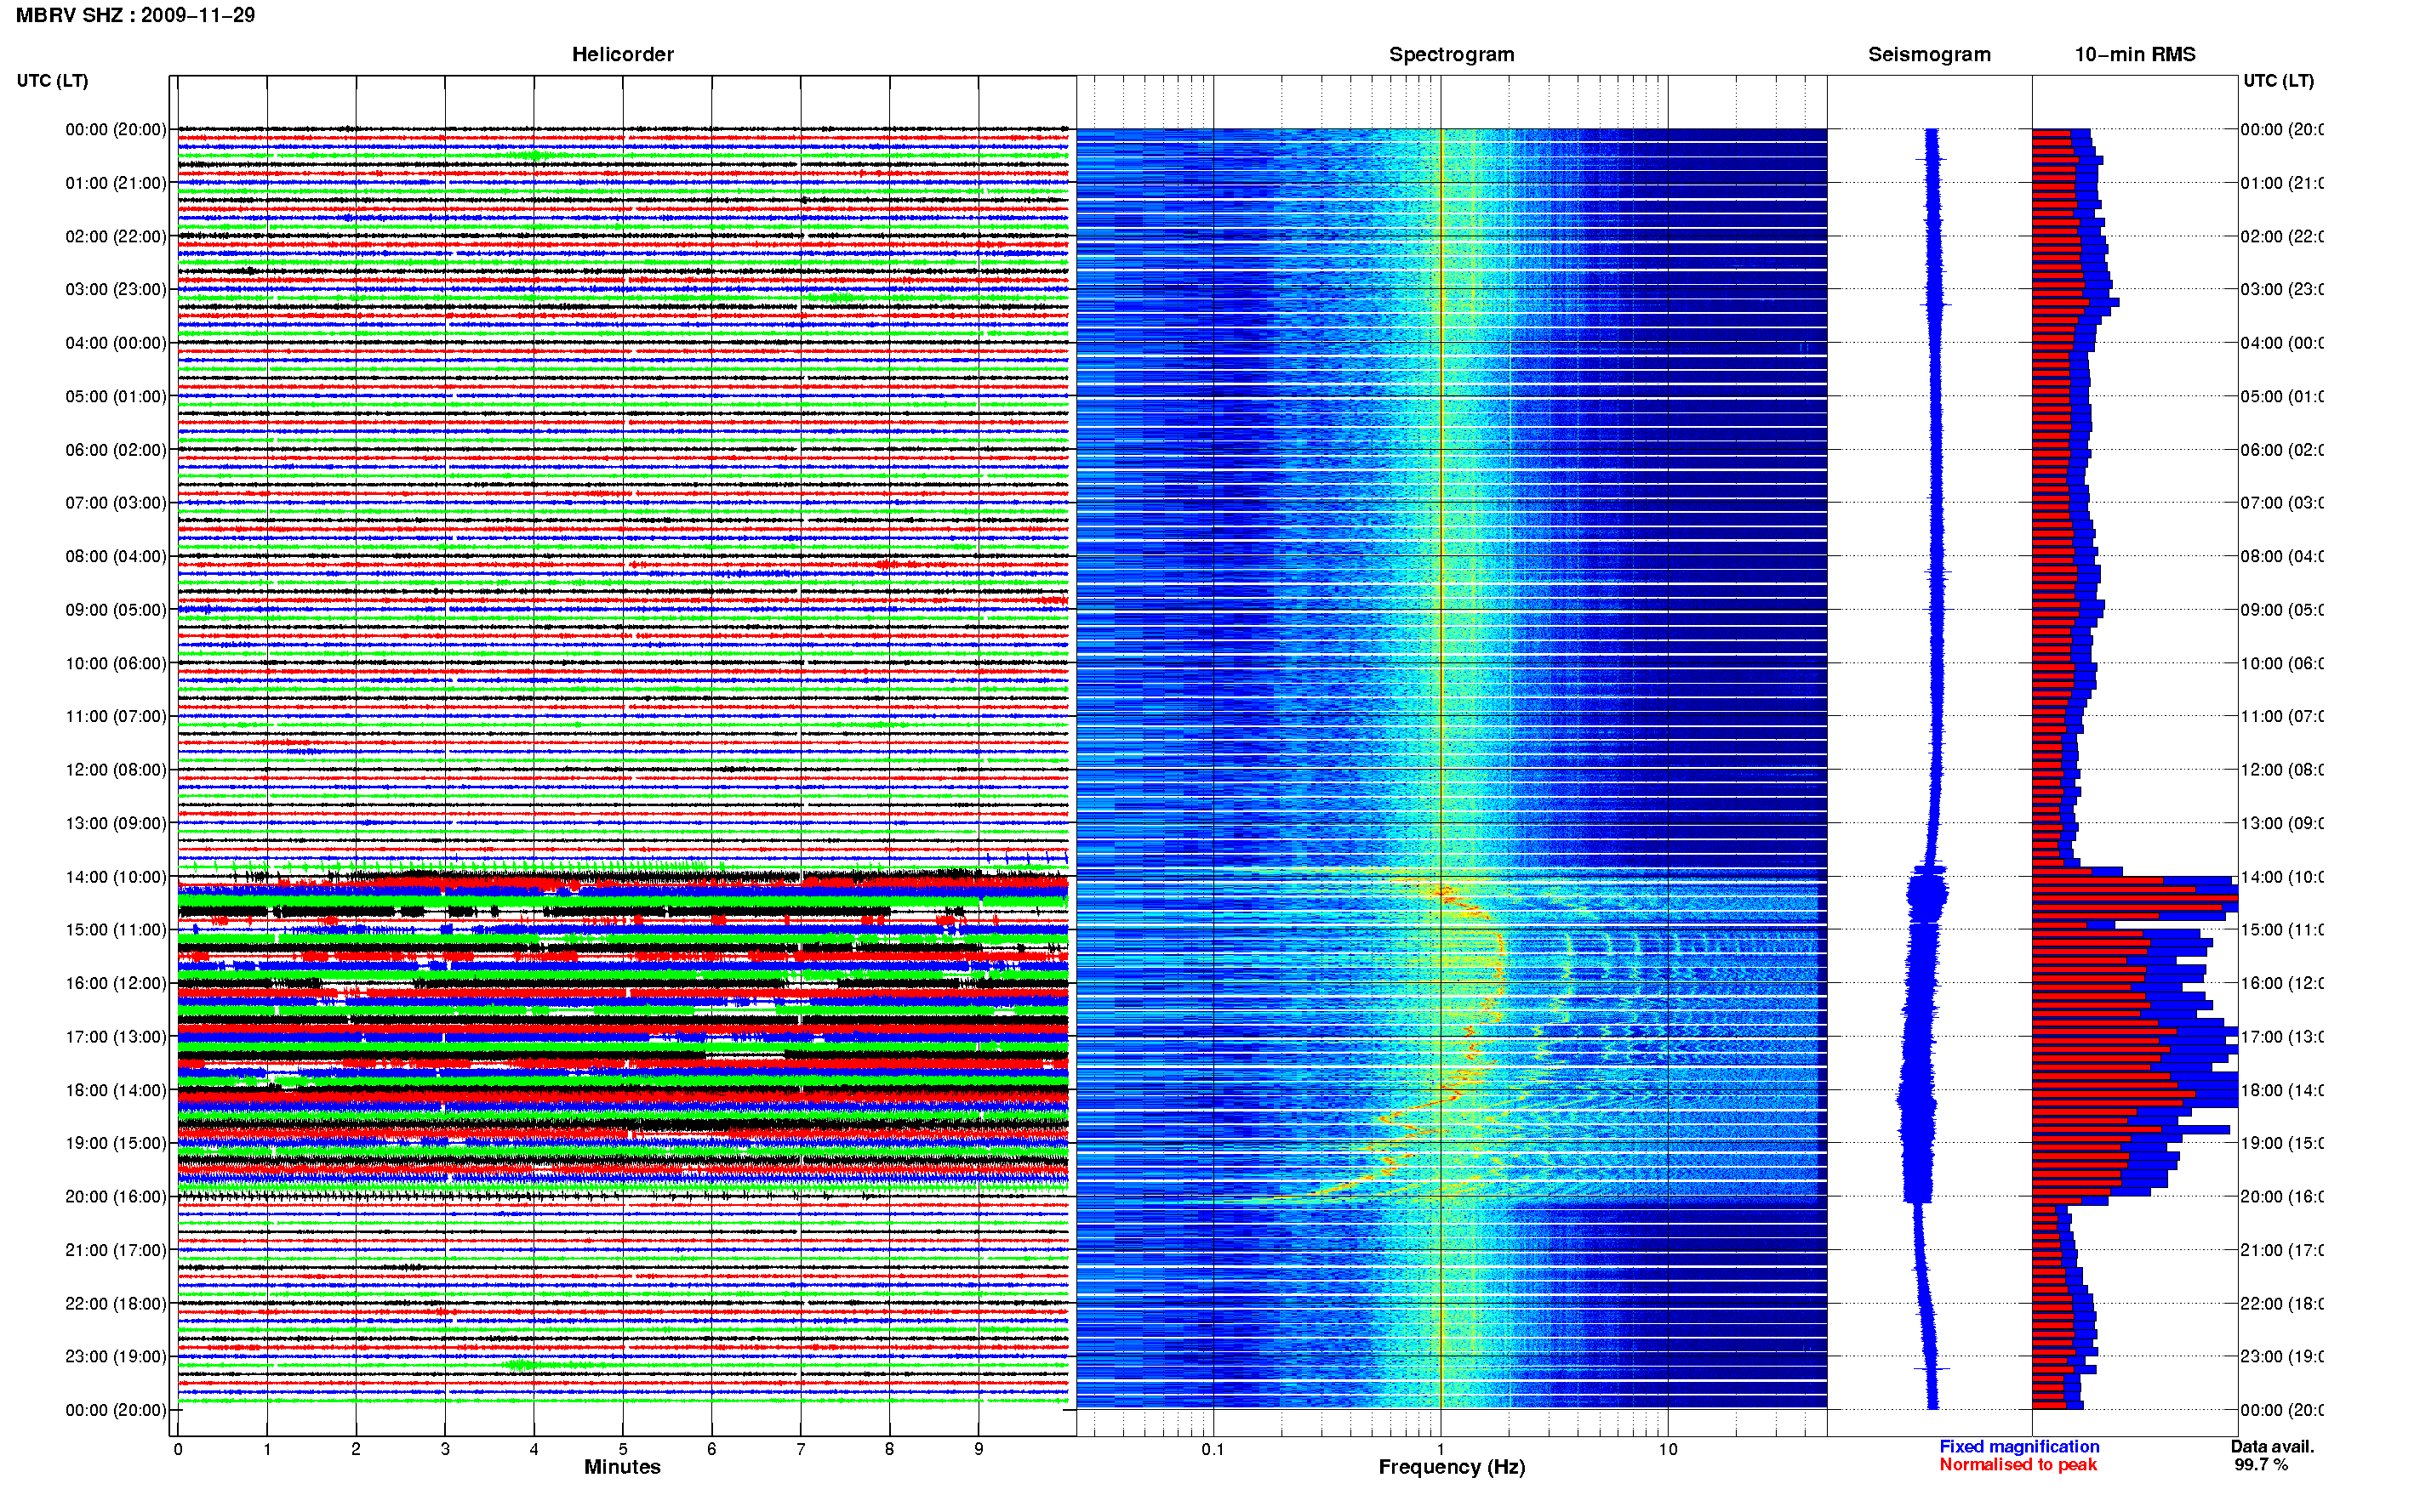Click the left time label '09:00 (05:00)'
This screenshot has height=1512, width=2420.
pos(116,610)
